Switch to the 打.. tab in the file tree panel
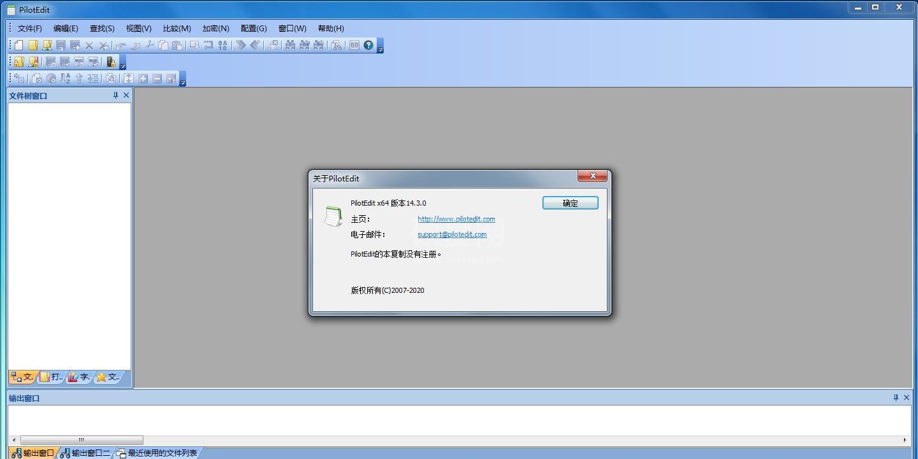This screenshot has width=918, height=459. pos(52,377)
